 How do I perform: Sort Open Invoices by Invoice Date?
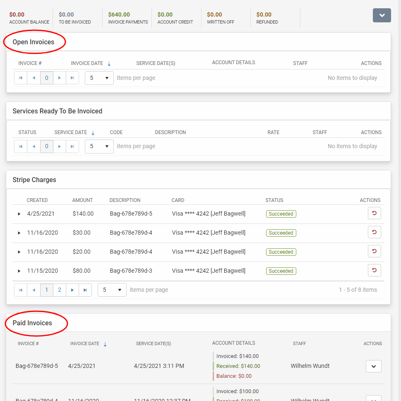point(87,63)
